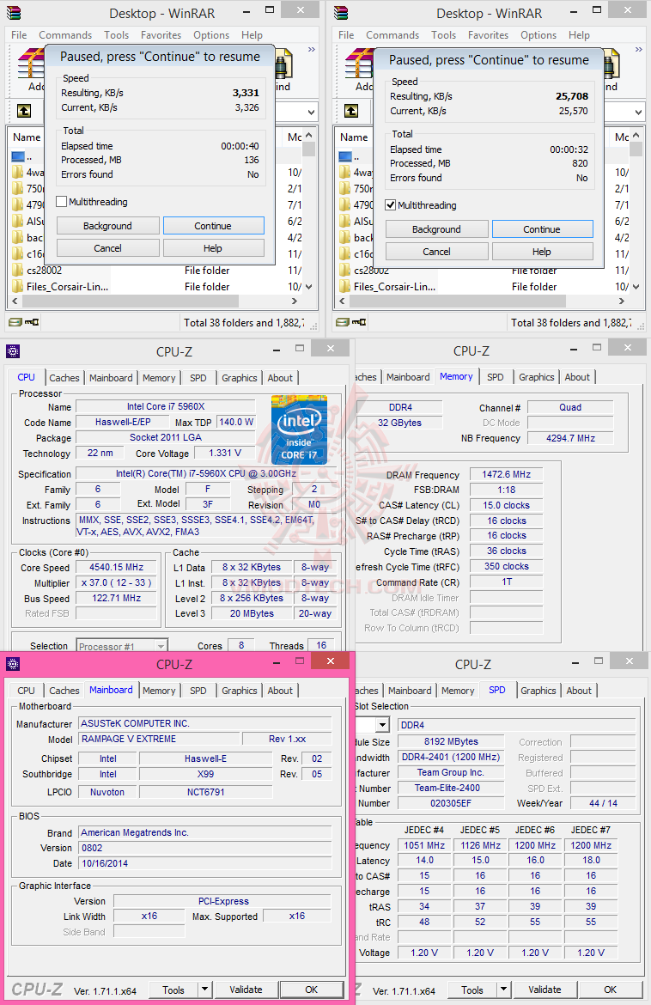Screen dimensions: 651x1005
Task: Open the File menu in the left WinRAR
Action: 19,35
